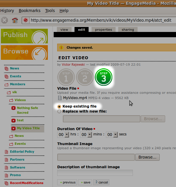
Task: Click the video icon beside Nothing Safe Sacred
Action: pyautogui.click(x=13, y=108)
